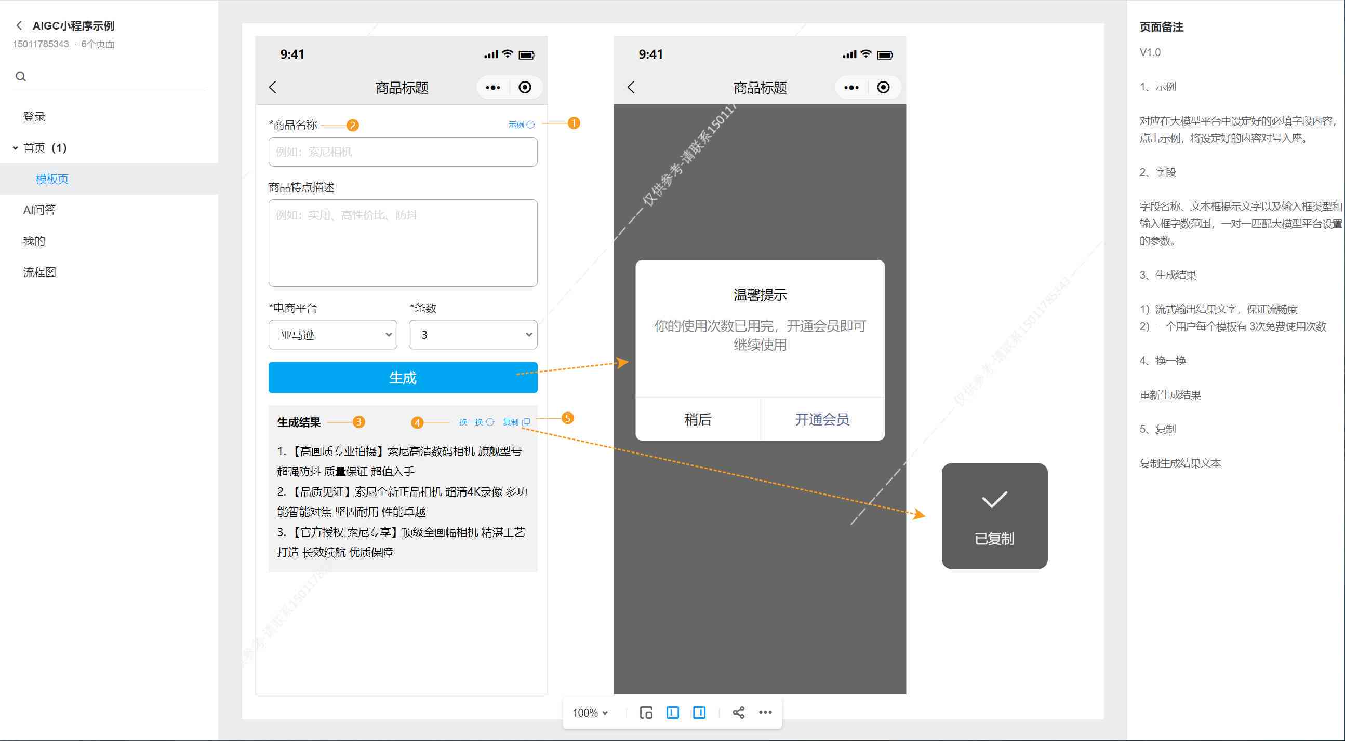Open three-dots menu in right phone header
This screenshot has height=741, width=1345.
point(851,88)
